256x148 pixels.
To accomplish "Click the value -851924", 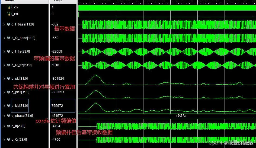I will point(58,79).
